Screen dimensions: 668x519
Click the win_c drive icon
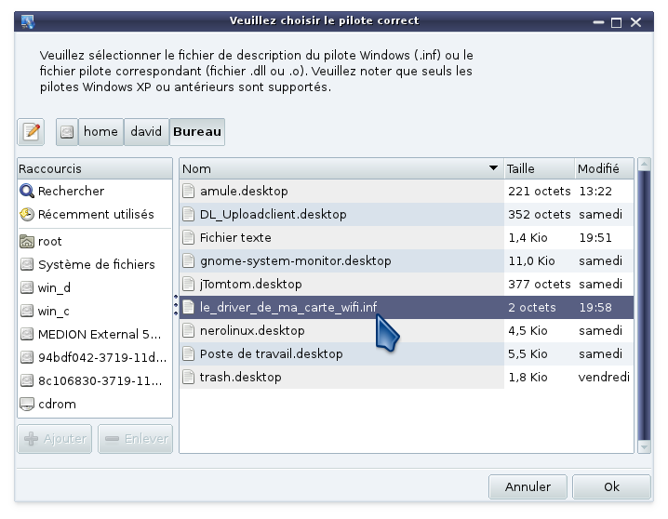click(x=27, y=312)
